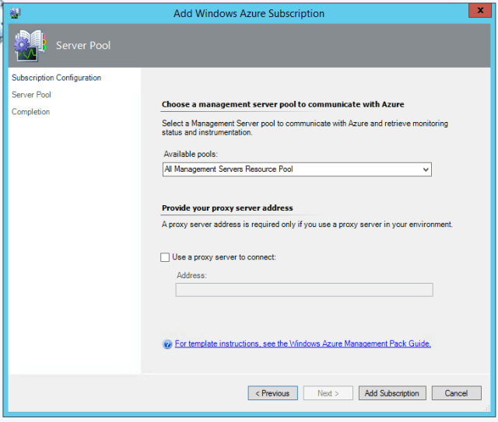Open the Windows Azure Management Pack Guide link
This screenshot has height=422, width=498.
pos(303,344)
